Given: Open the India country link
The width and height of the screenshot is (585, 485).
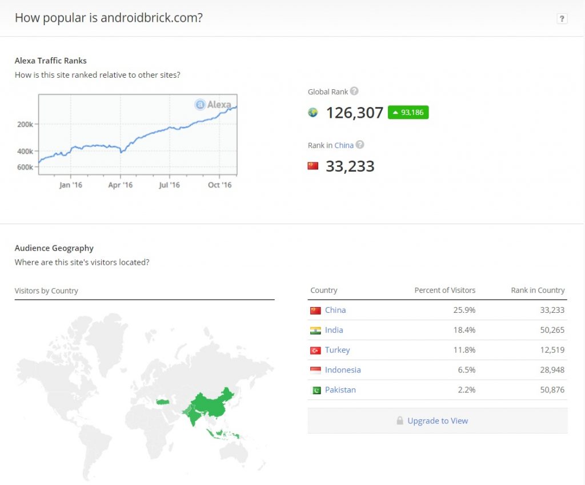Looking at the screenshot, I should pyautogui.click(x=334, y=330).
